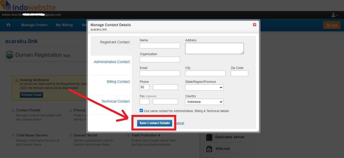Click the Save Contact Details button
This screenshot has height=158, width=344.
pos(154,123)
